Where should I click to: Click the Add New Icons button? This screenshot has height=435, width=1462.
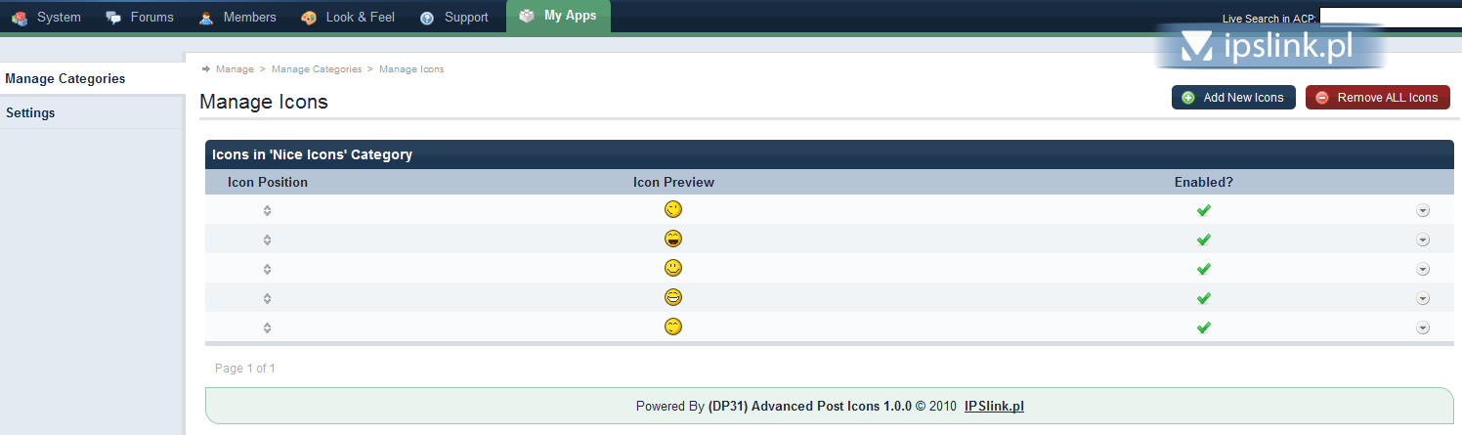pos(1233,98)
